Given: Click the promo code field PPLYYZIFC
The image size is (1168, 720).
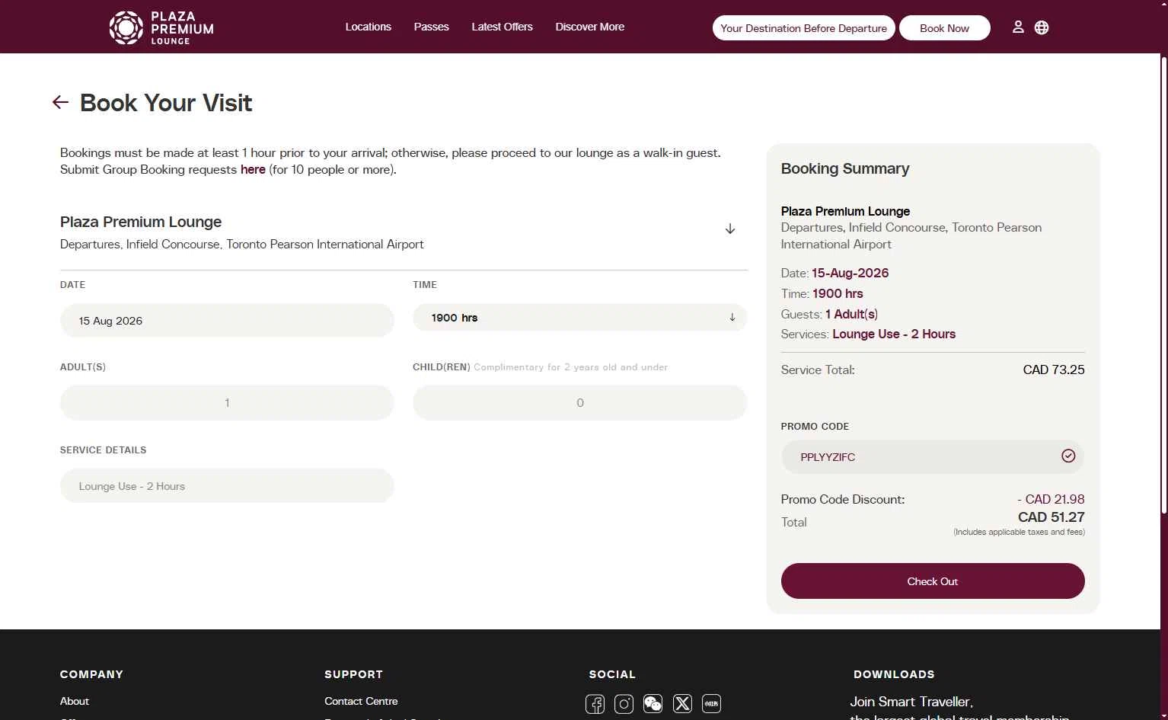Looking at the screenshot, I should 933,457.
